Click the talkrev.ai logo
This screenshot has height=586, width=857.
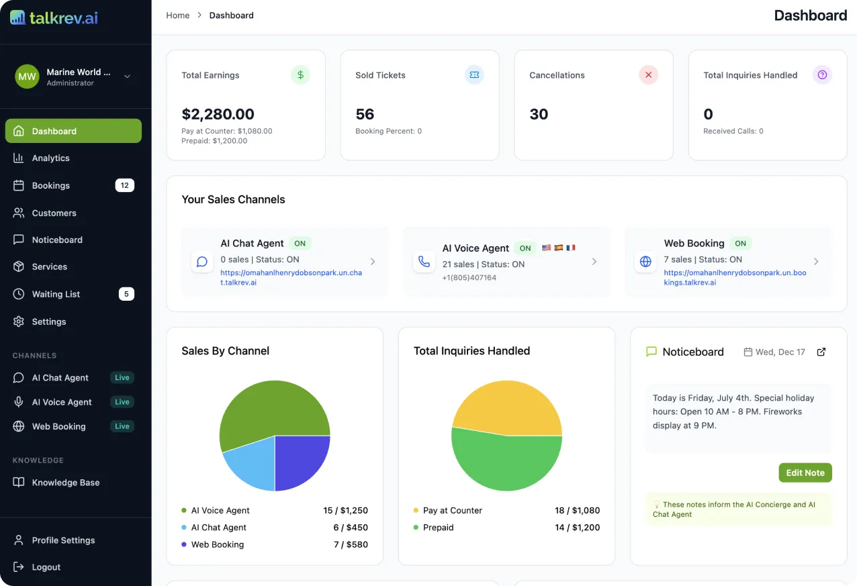click(54, 18)
